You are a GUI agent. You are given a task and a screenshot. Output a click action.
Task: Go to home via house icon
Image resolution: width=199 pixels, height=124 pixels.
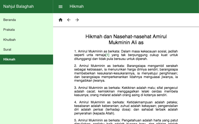[61, 20]
